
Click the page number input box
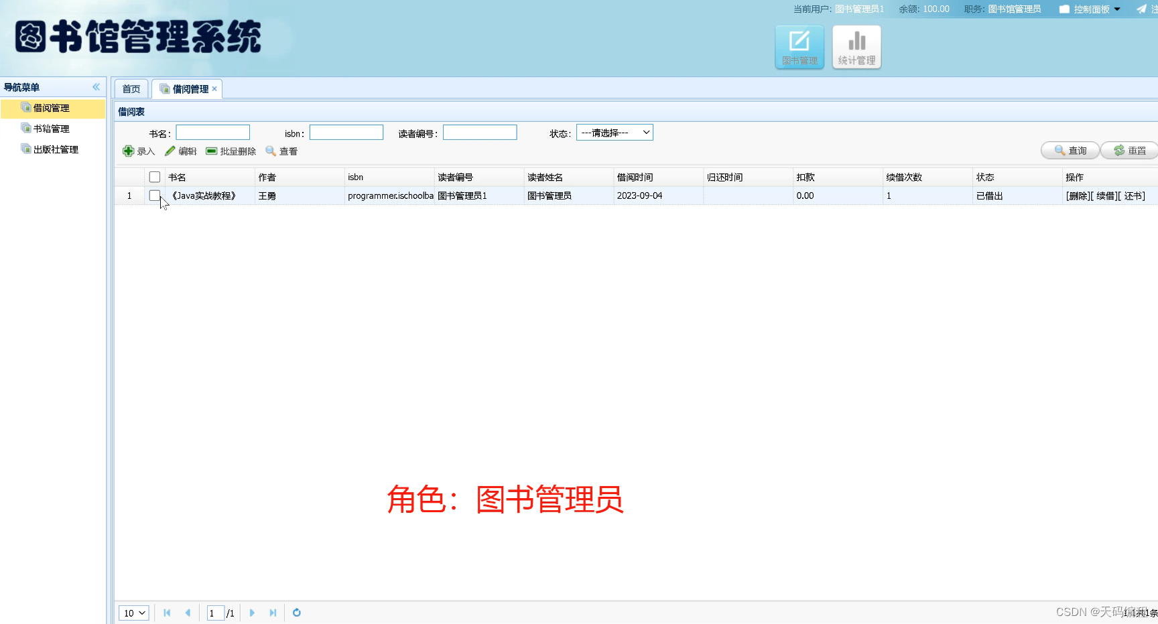(x=215, y=613)
